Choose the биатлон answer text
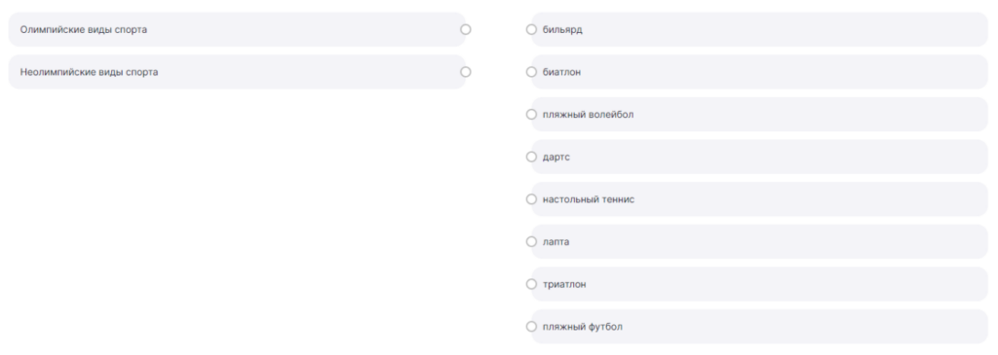This screenshot has width=998, height=355. coord(561,72)
